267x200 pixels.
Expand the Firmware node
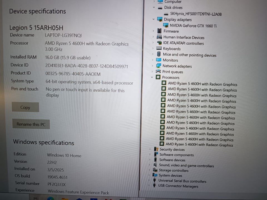point(153,31)
